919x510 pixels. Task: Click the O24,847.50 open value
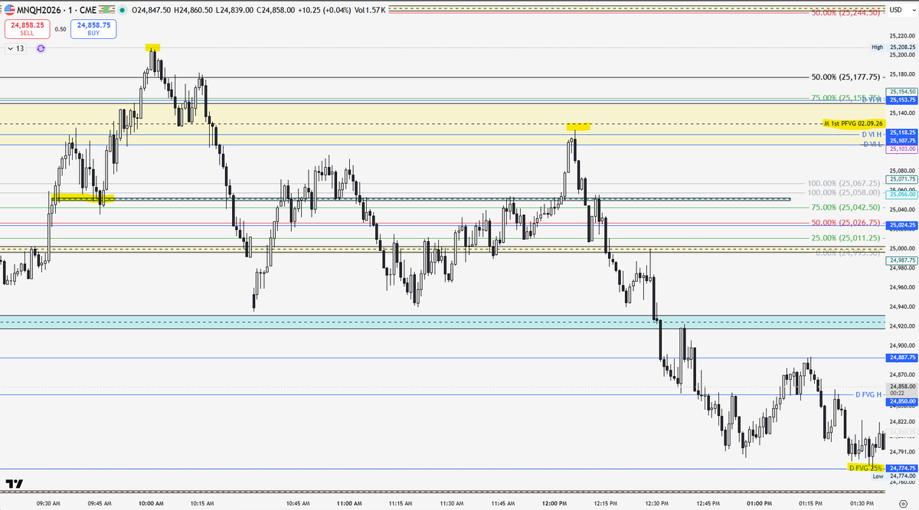(152, 9)
